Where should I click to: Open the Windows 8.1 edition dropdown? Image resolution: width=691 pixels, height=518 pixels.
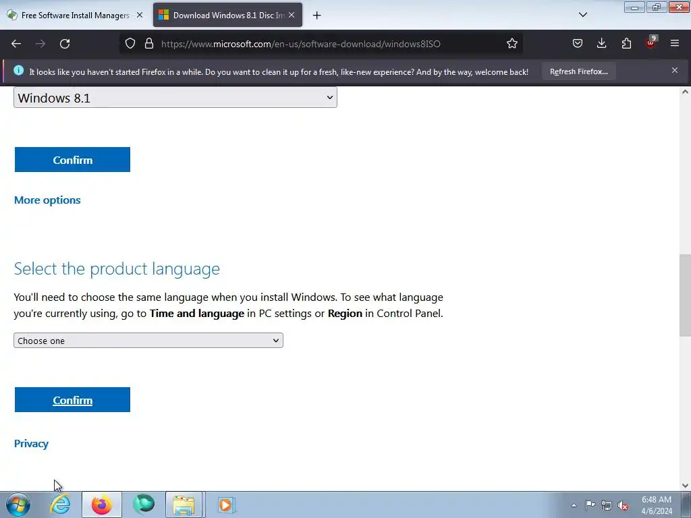[175, 97]
